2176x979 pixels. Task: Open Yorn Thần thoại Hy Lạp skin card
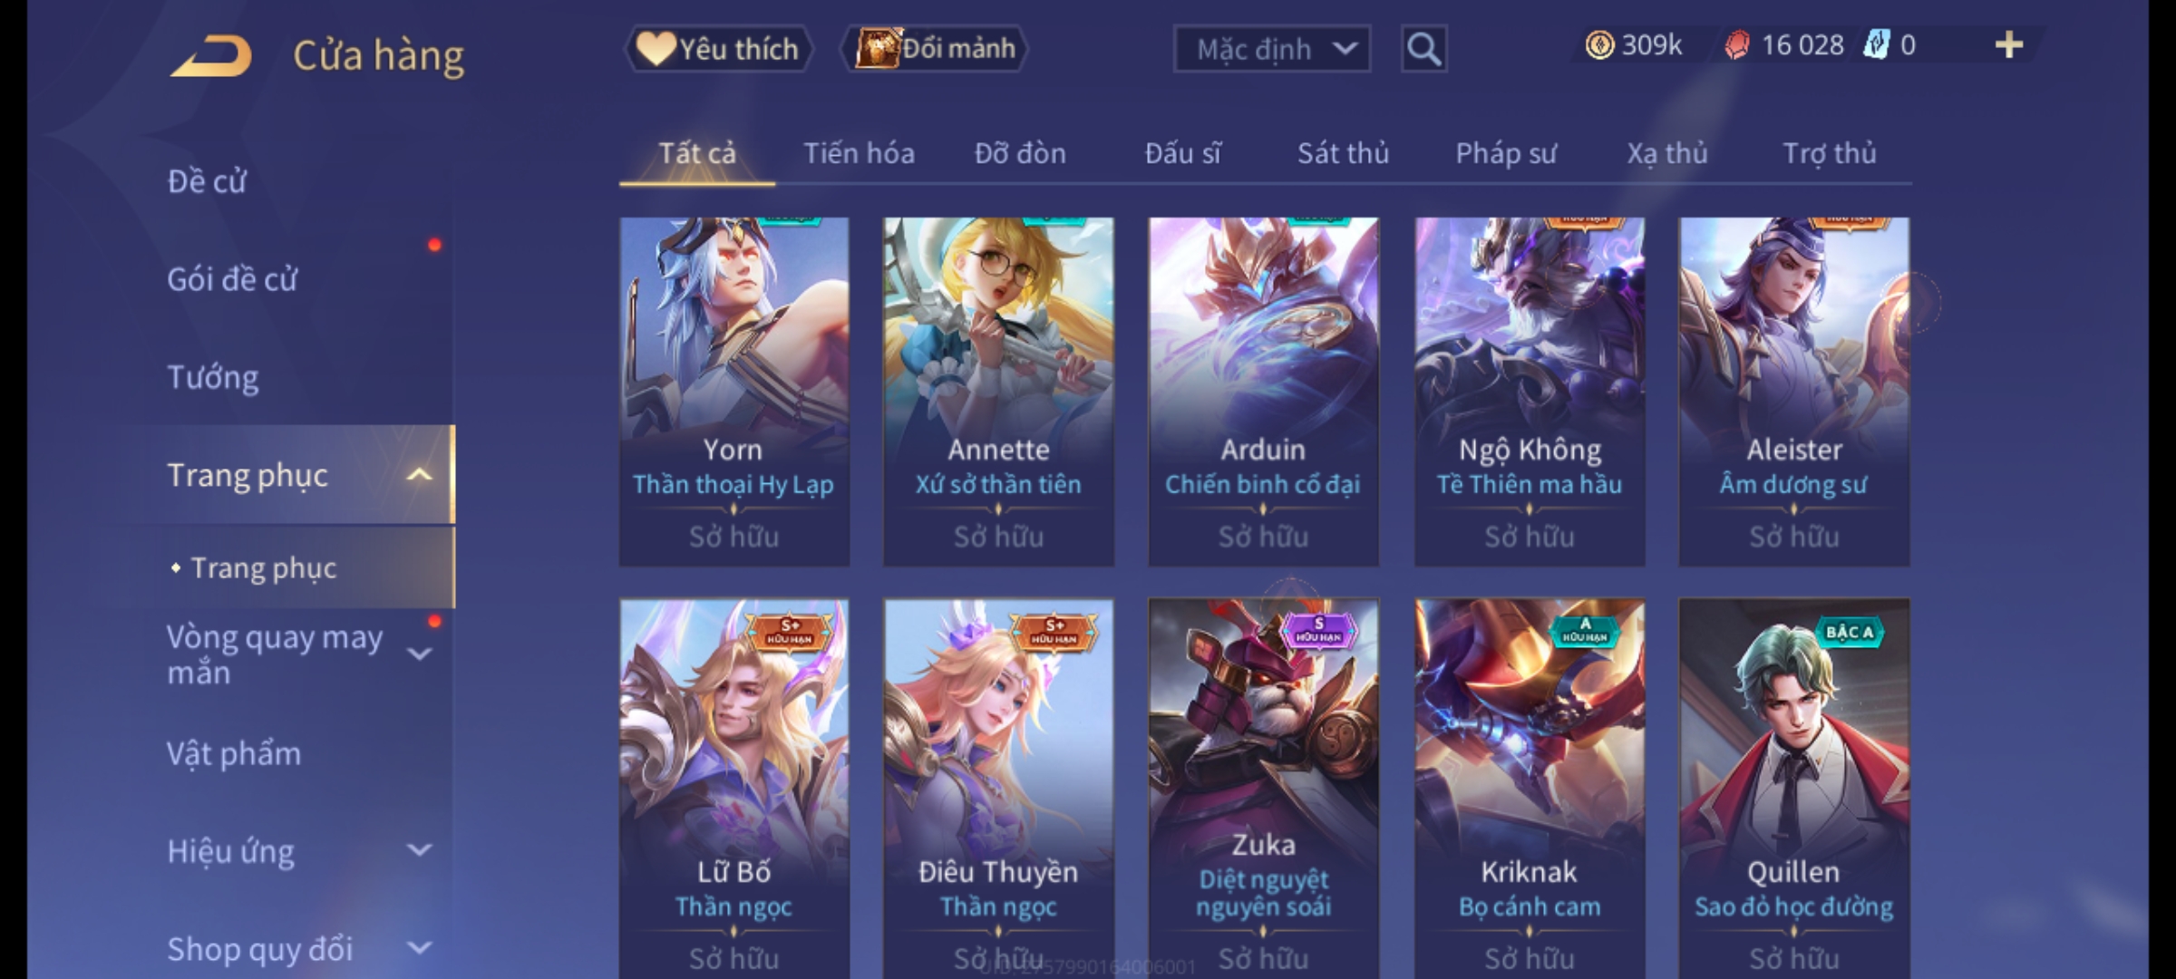(734, 392)
